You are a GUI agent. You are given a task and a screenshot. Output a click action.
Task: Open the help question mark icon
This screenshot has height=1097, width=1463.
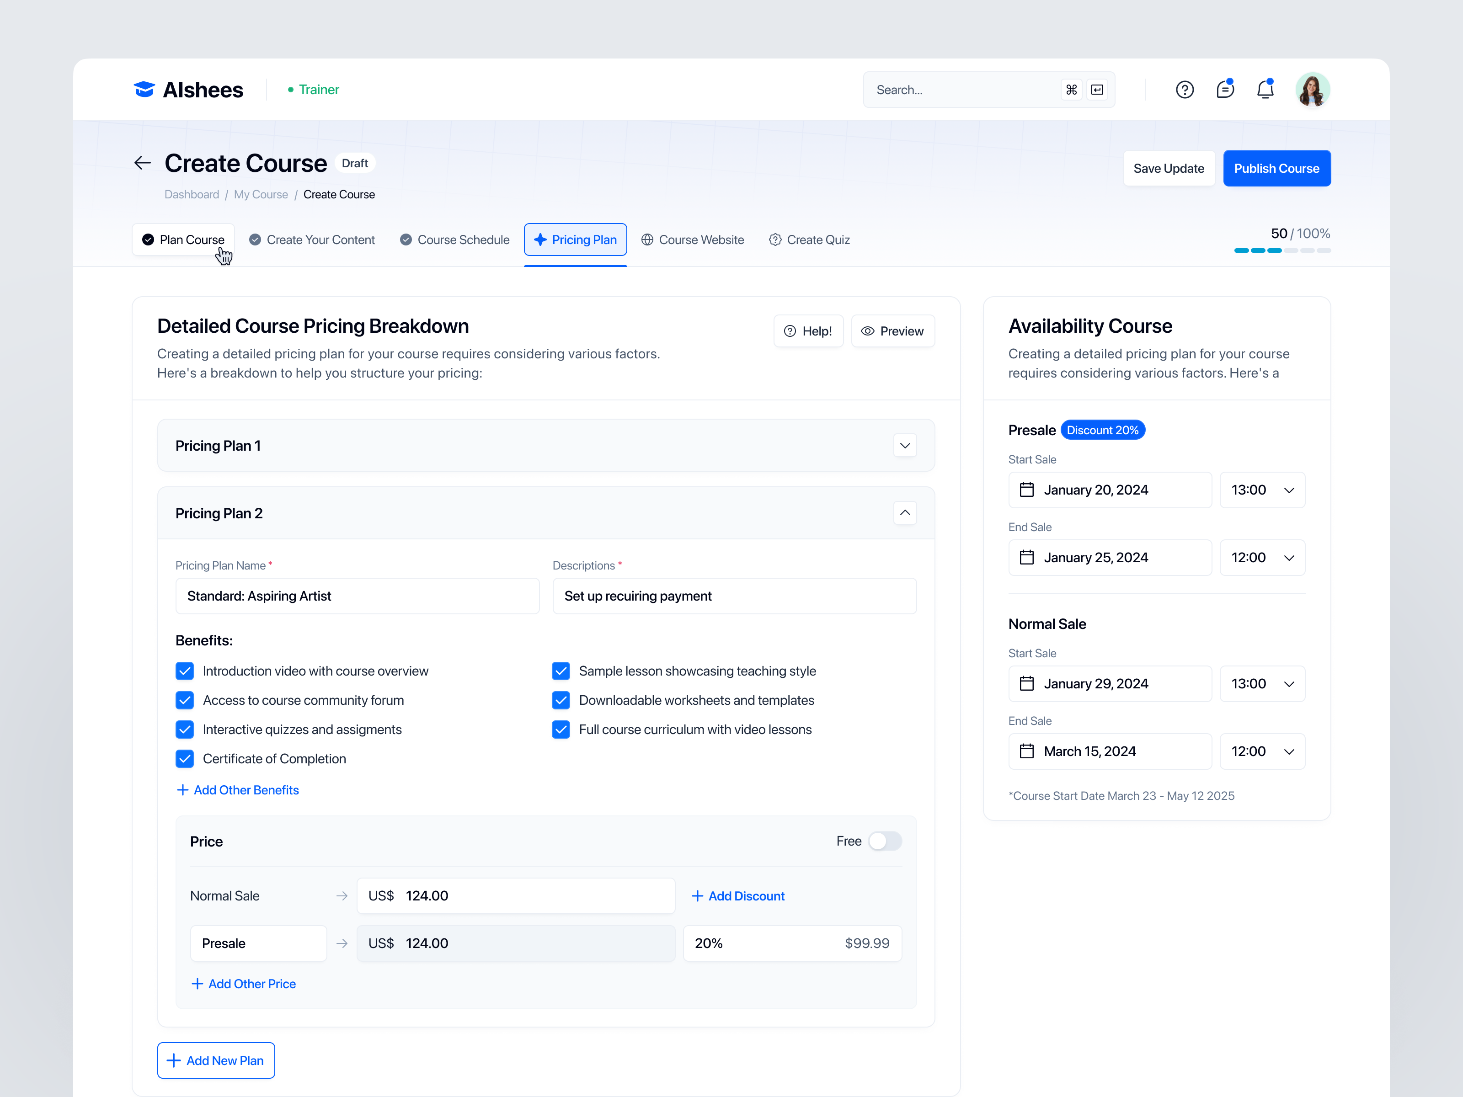pyautogui.click(x=1185, y=89)
